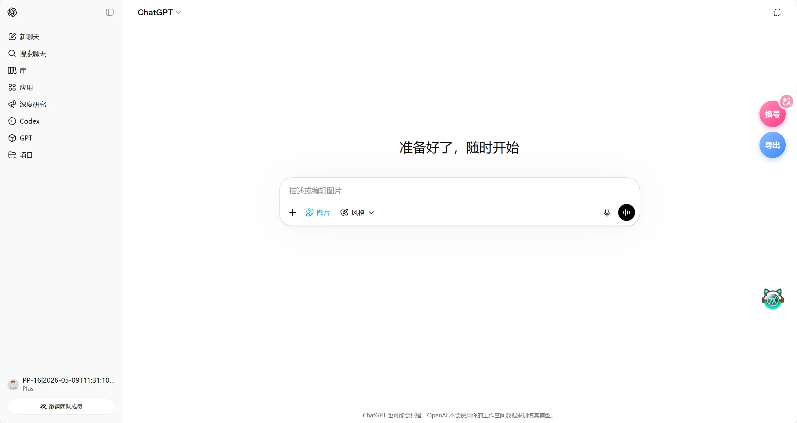Open Codex from the sidebar
The image size is (797, 423).
click(x=61, y=121)
